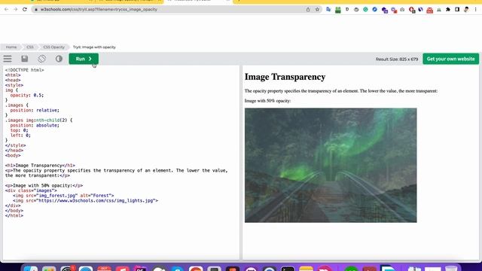This screenshot has width=482, height=271.
Task: Open the green castle extension icon
Action: click(x=338, y=10)
